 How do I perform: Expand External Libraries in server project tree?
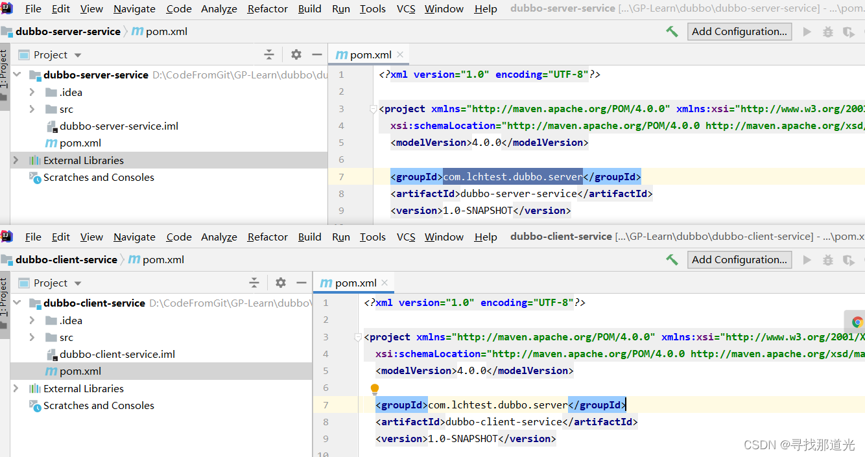16,160
